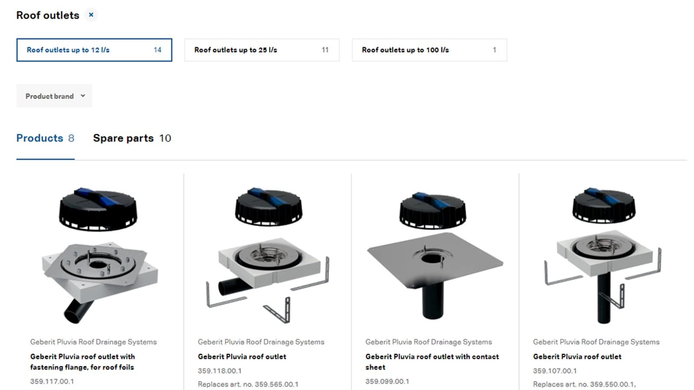Click article number 359.117.00.1
Screen dimensions: 694x390
[x=52, y=381]
